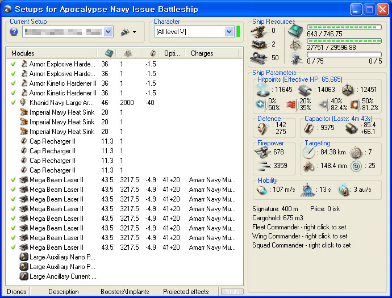Click the sensor strength icon showing 25
The image size is (392, 298).
click(x=356, y=166)
